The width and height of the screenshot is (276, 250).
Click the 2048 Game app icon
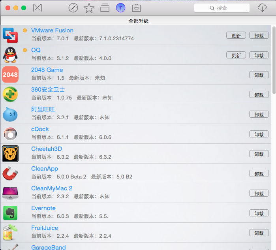point(10,75)
